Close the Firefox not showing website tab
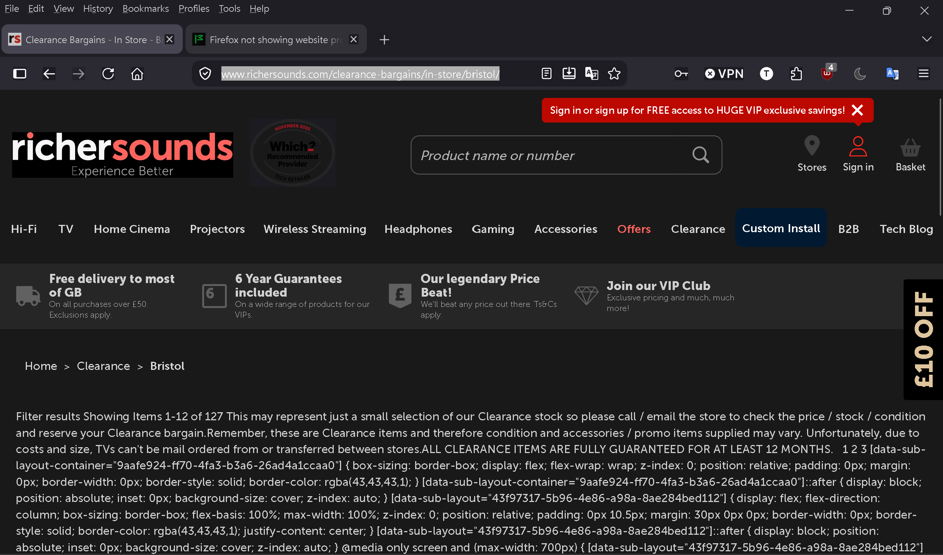Screen dimensions: 943x555 coord(354,39)
